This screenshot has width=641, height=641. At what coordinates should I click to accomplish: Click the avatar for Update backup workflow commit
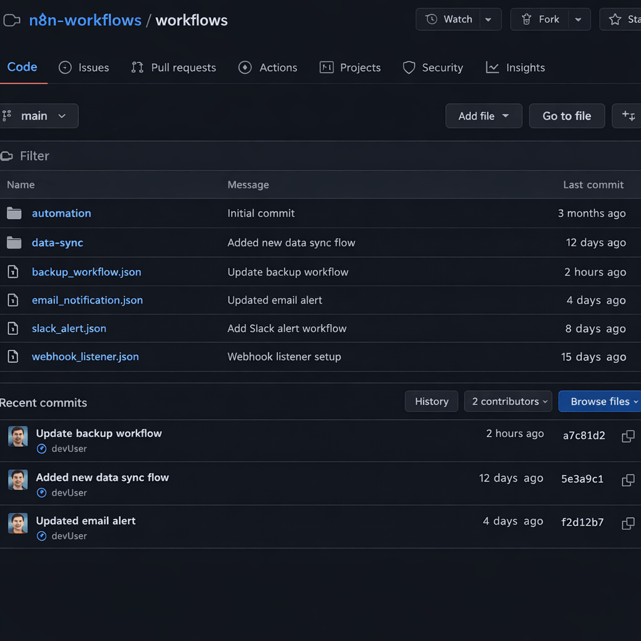(18, 436)
